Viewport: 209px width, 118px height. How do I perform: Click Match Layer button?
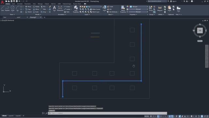pyautogui.click(x=95, y=12)
